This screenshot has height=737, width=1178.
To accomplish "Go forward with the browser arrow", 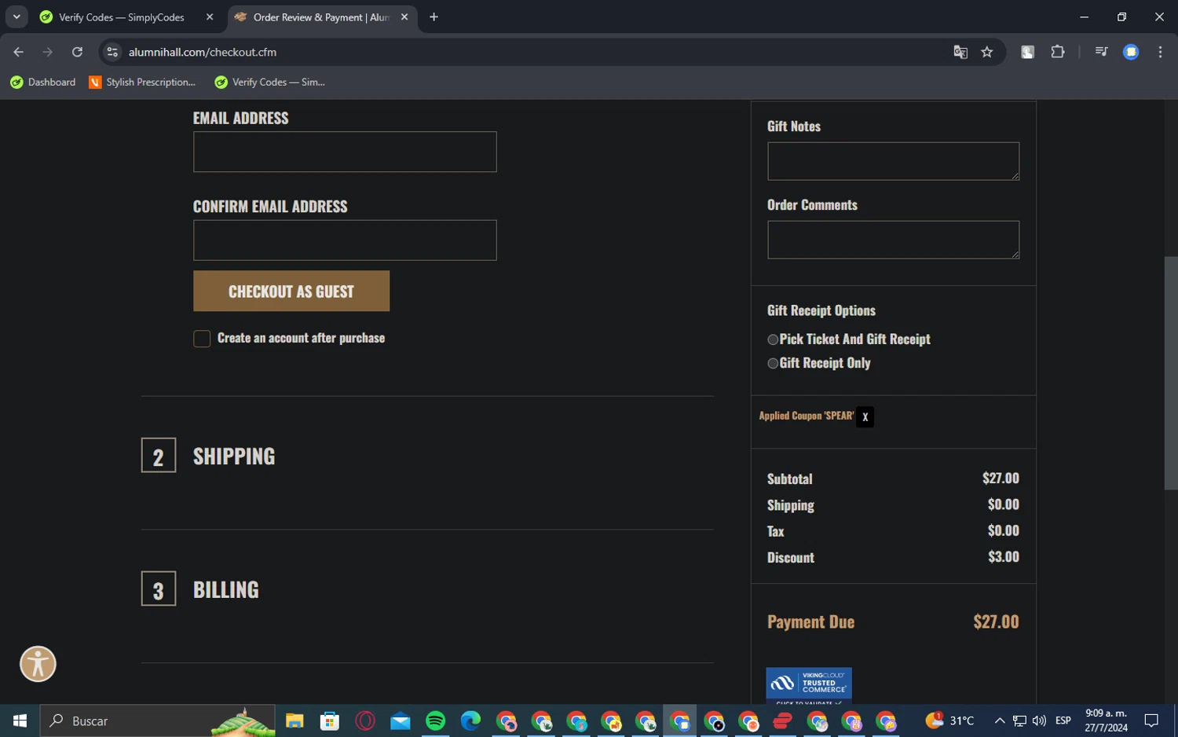I will tap(47, 52).
